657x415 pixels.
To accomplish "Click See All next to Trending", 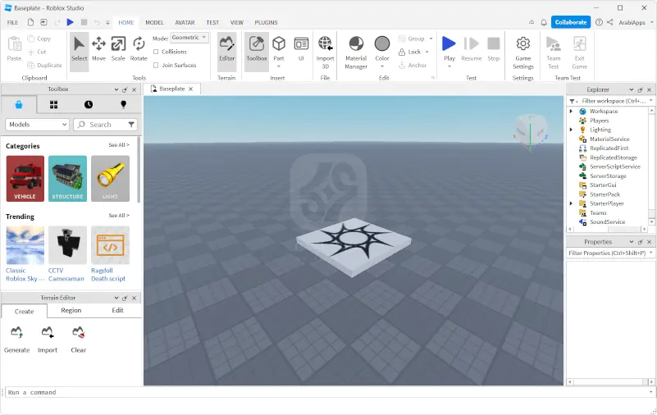I will [119, 215].
